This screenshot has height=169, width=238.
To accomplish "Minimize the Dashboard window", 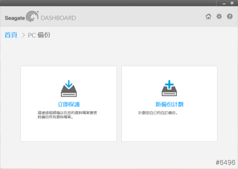I will coord(224,3).
